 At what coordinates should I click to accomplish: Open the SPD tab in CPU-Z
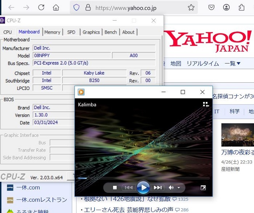point(71,32)
